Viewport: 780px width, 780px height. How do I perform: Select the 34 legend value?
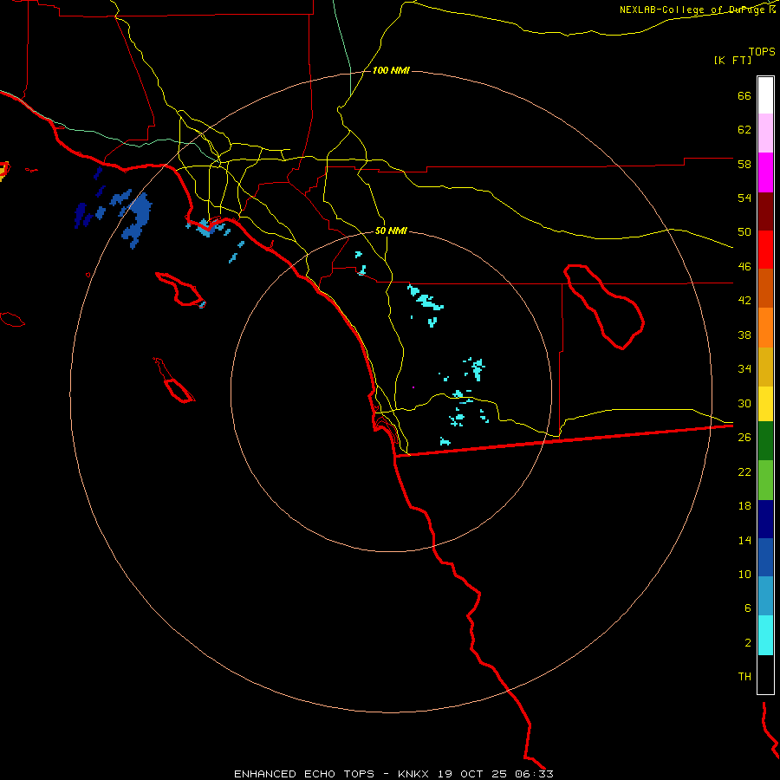click(x=744, y=369)
